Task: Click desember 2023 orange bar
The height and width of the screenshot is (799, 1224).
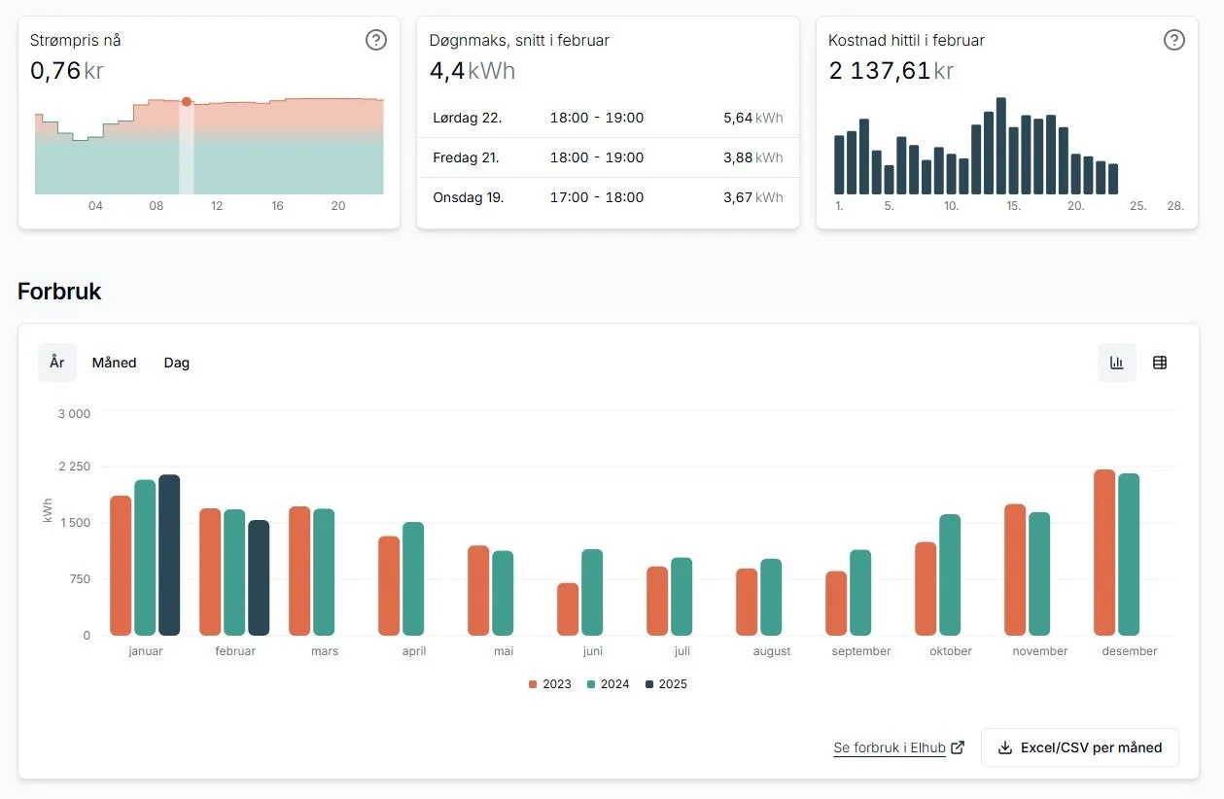Action: coord(1104,553)
